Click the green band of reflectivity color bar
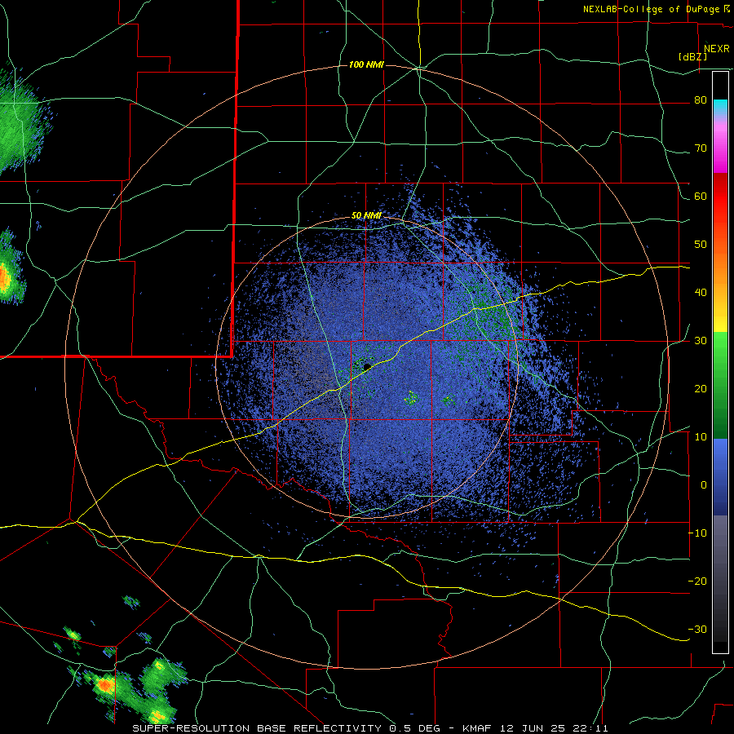The image size is (734, 734). point(720,385)
